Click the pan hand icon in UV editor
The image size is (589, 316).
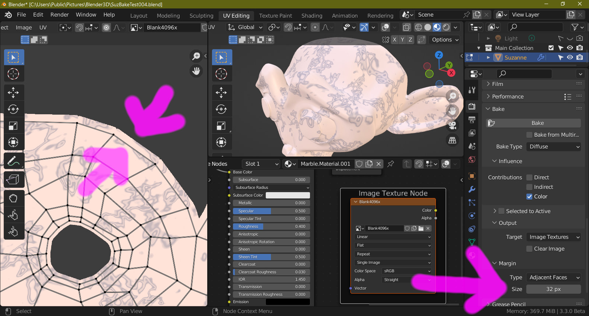[x=196, y=71]
